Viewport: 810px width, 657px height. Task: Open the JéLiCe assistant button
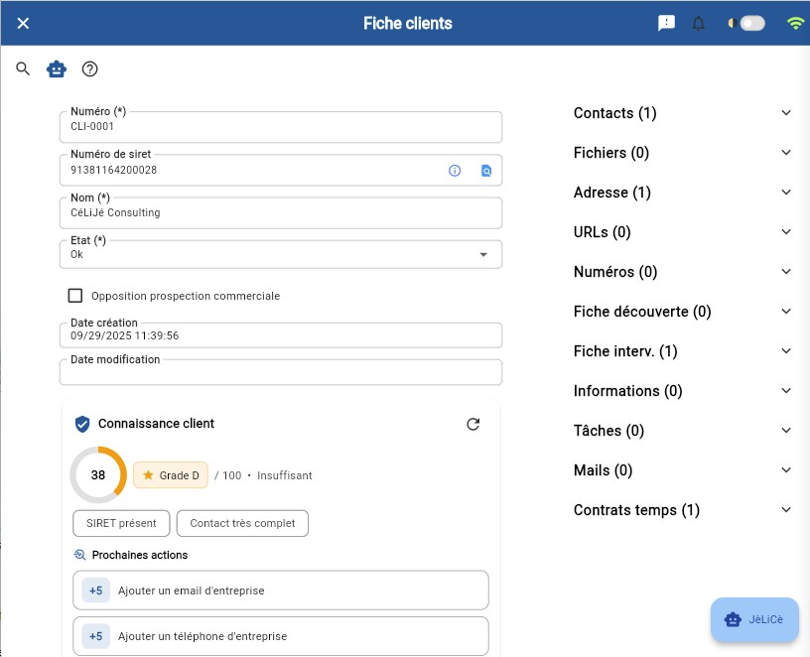tap(754, 619)
